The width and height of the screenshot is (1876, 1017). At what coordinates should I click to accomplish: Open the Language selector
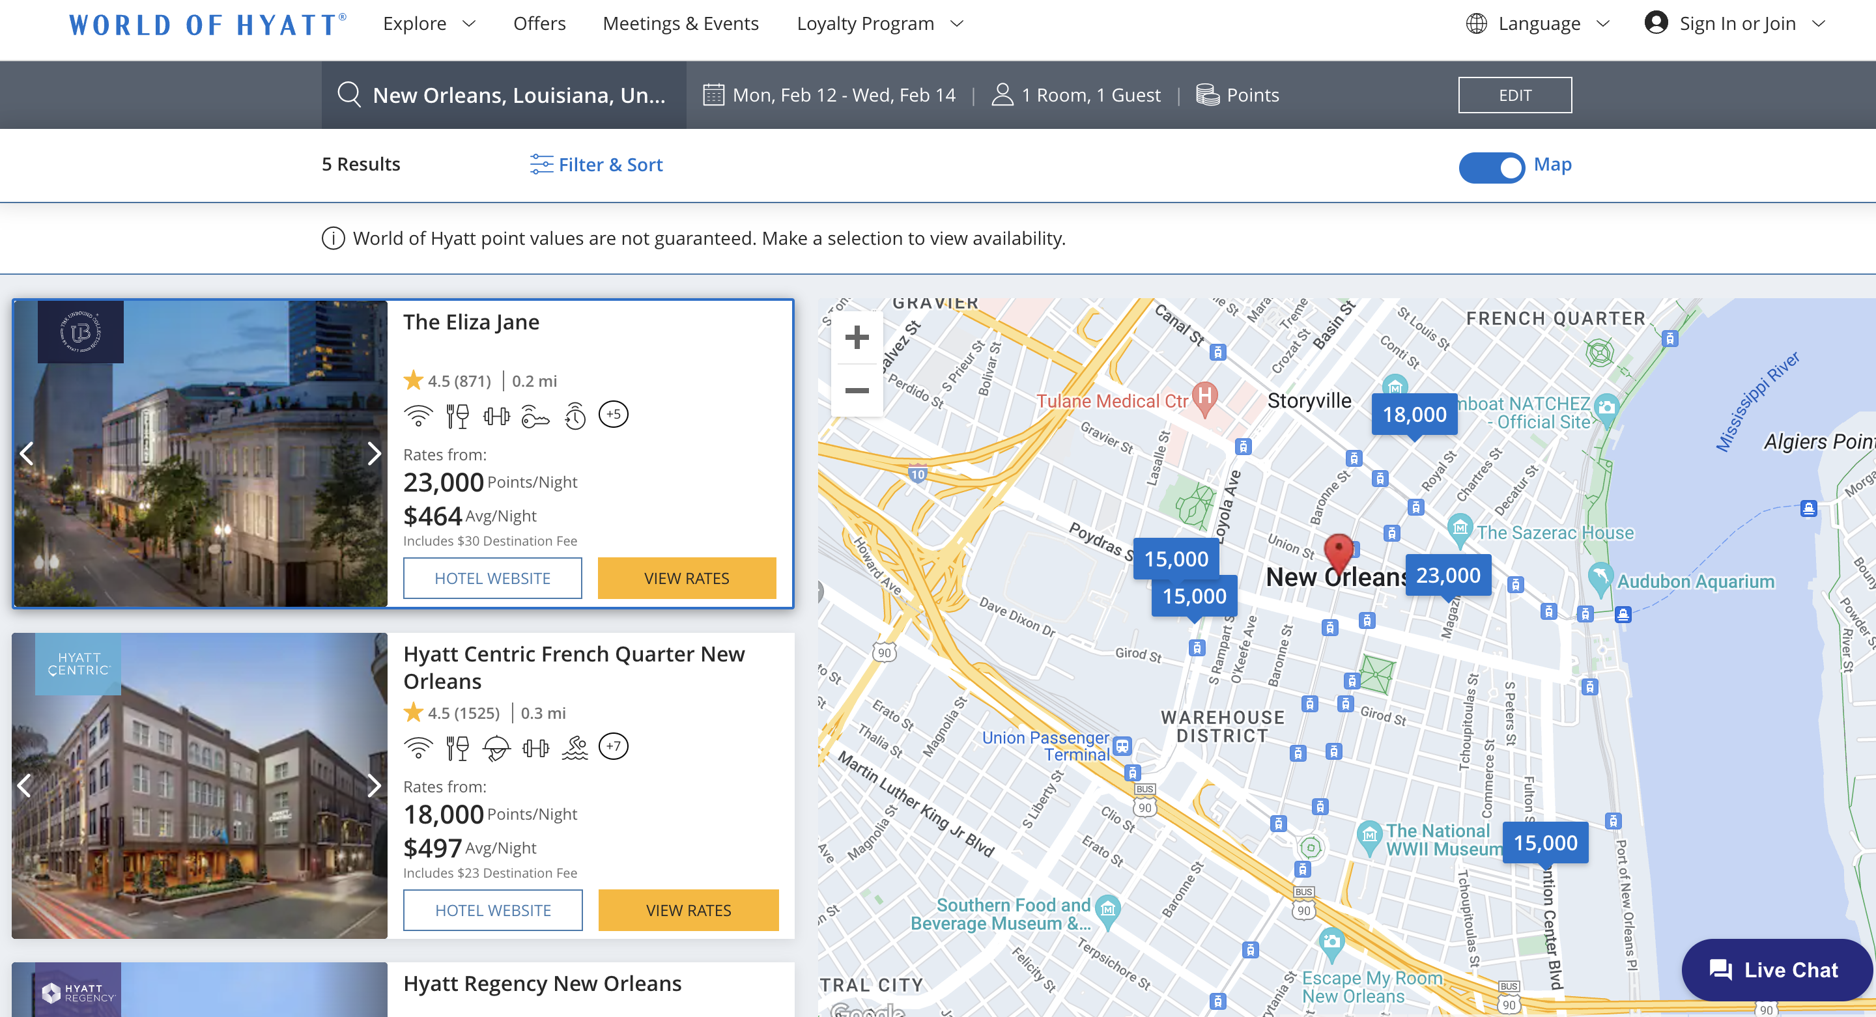(1537, 24)
